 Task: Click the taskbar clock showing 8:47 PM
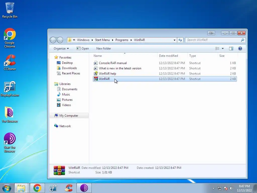coord(244,188)
